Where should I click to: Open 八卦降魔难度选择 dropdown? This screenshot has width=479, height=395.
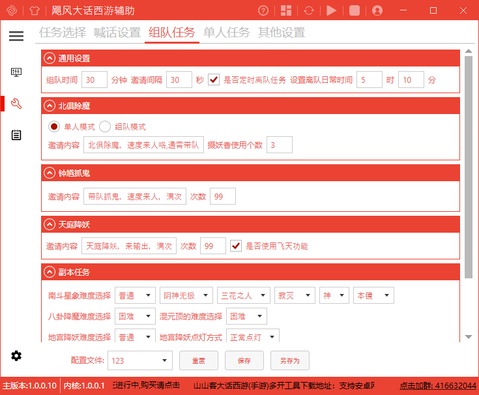(x=135, y=316)
